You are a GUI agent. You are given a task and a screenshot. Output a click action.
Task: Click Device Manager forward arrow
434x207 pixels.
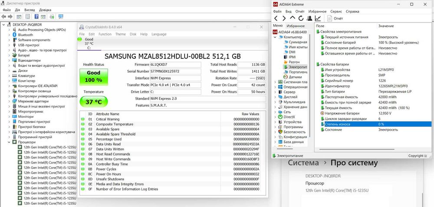10,16
